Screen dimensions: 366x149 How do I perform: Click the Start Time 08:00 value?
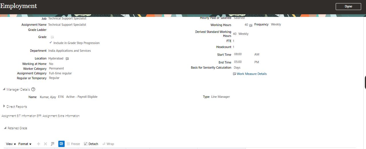pyautogui.click(x=238, y=54)
